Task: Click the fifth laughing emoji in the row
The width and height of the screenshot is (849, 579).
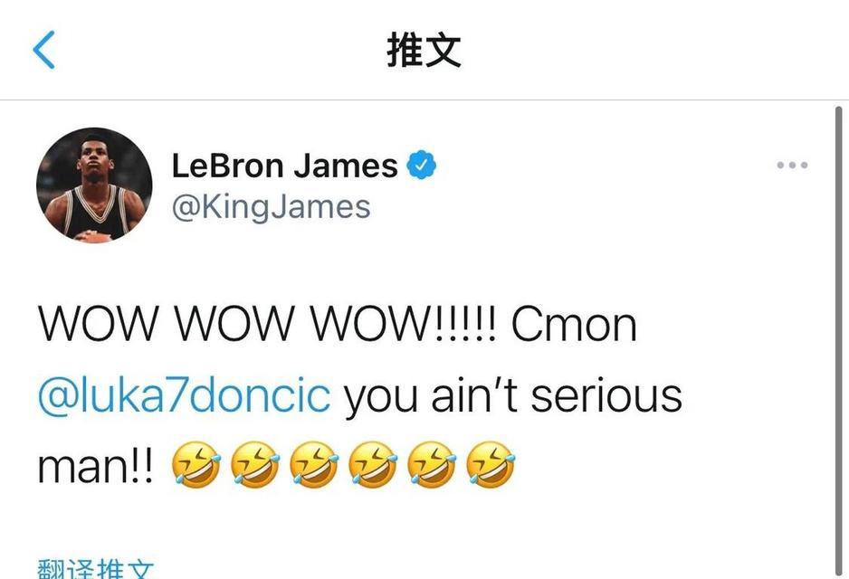Action: (x=432, y=465)
